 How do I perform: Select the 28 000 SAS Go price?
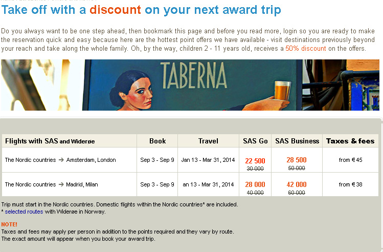coord(255,185)
